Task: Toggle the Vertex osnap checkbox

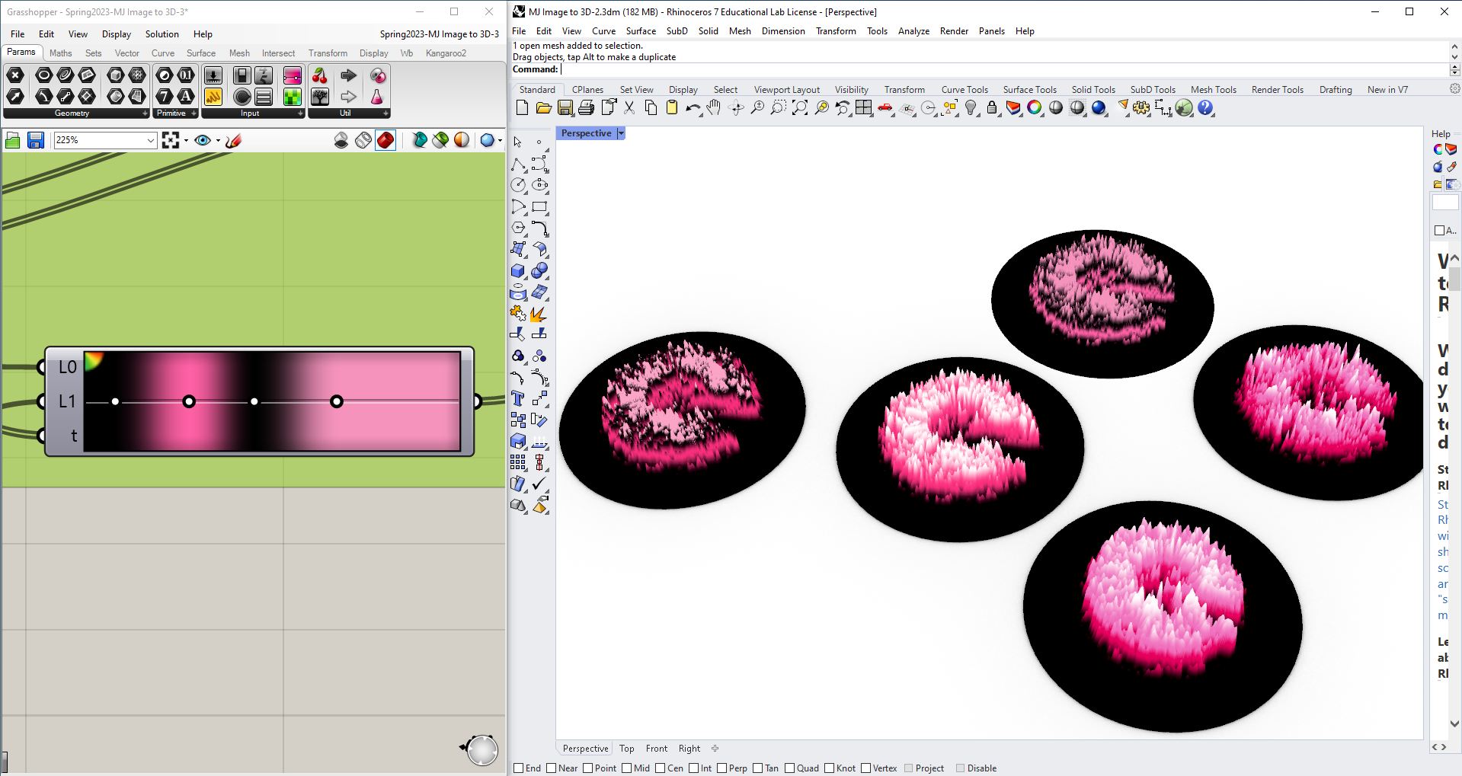Action: (x=865, y=768)
